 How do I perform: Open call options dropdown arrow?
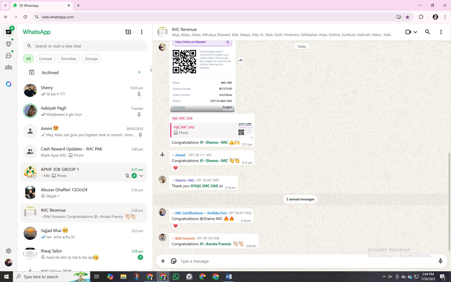415,32
